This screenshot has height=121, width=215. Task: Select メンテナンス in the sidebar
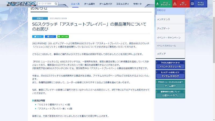point(170,19)
